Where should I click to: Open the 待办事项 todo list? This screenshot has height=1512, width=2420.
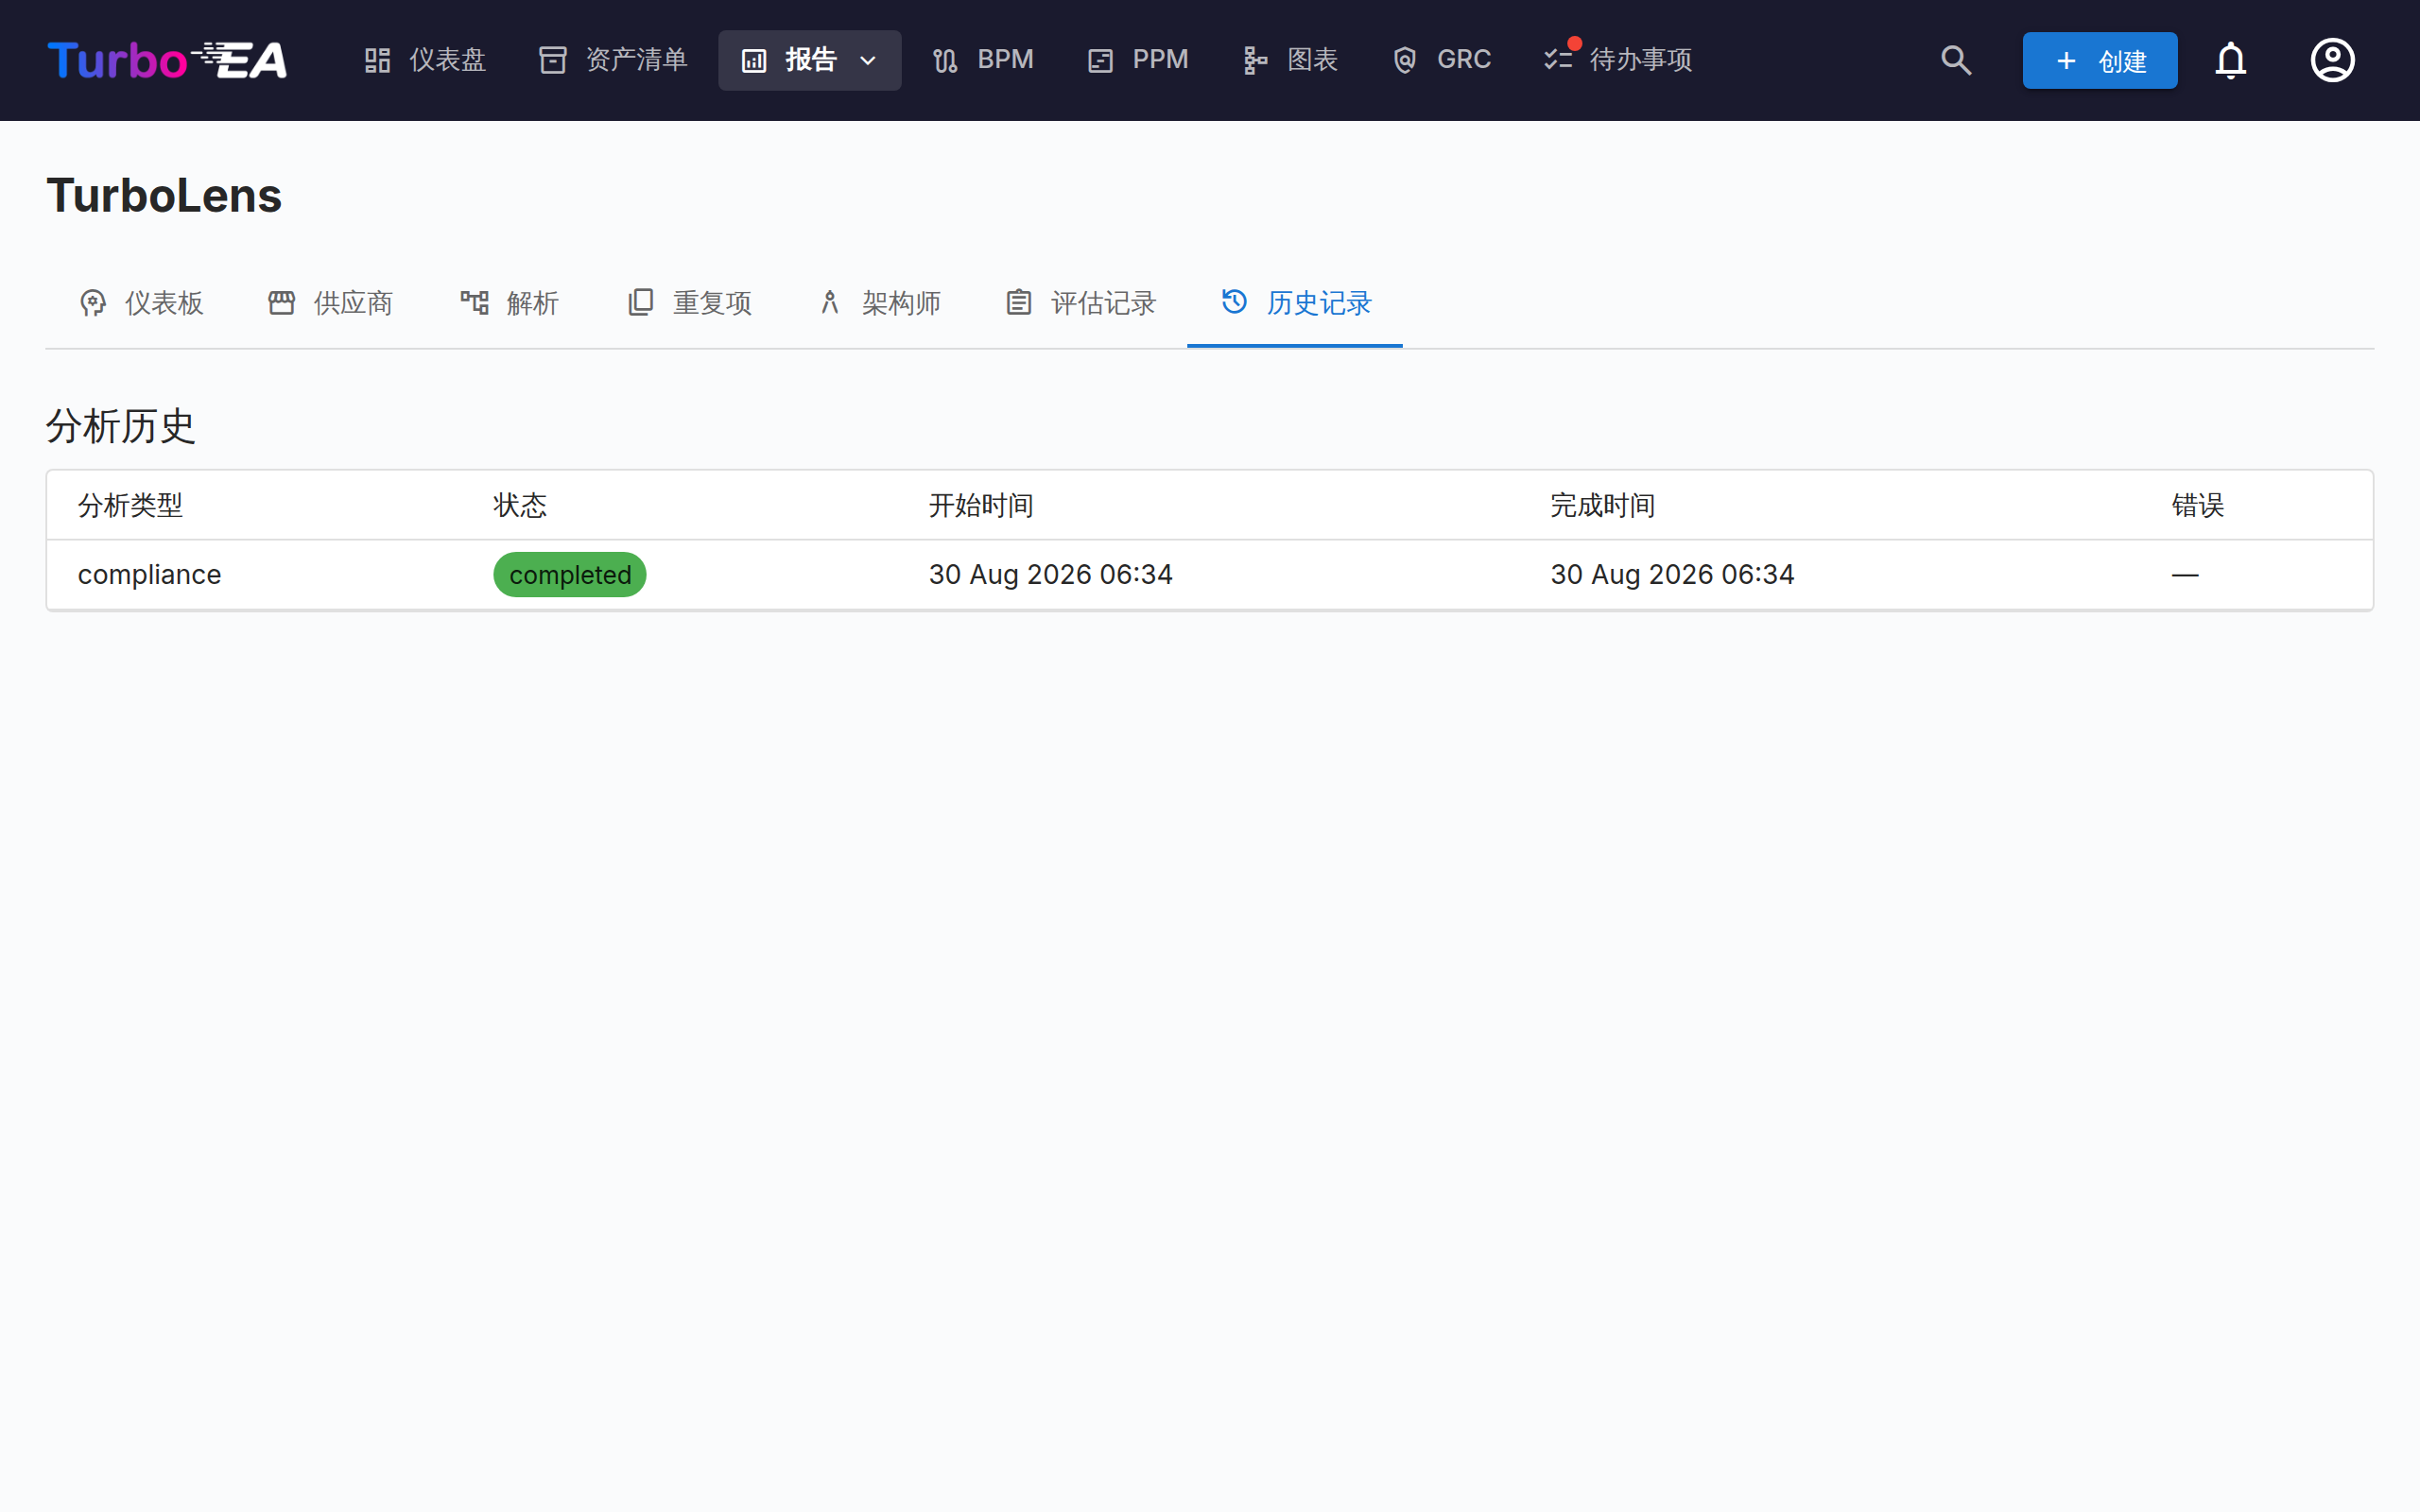(1618, 60)
